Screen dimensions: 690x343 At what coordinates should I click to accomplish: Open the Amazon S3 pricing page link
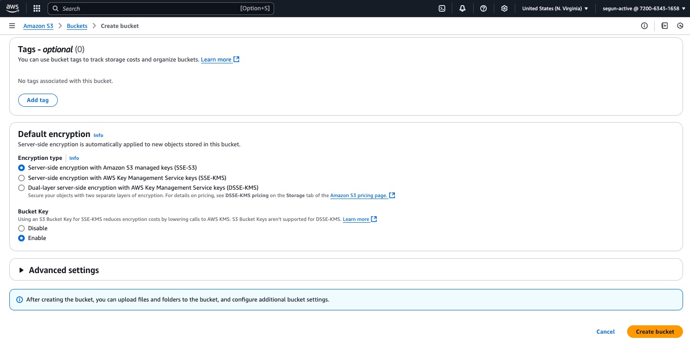pyautogui.click(x=359, y=195)
